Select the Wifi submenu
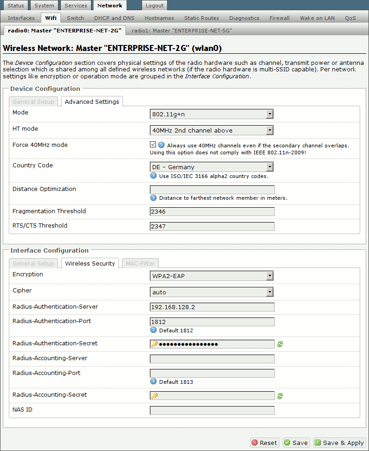 [51, 18]
